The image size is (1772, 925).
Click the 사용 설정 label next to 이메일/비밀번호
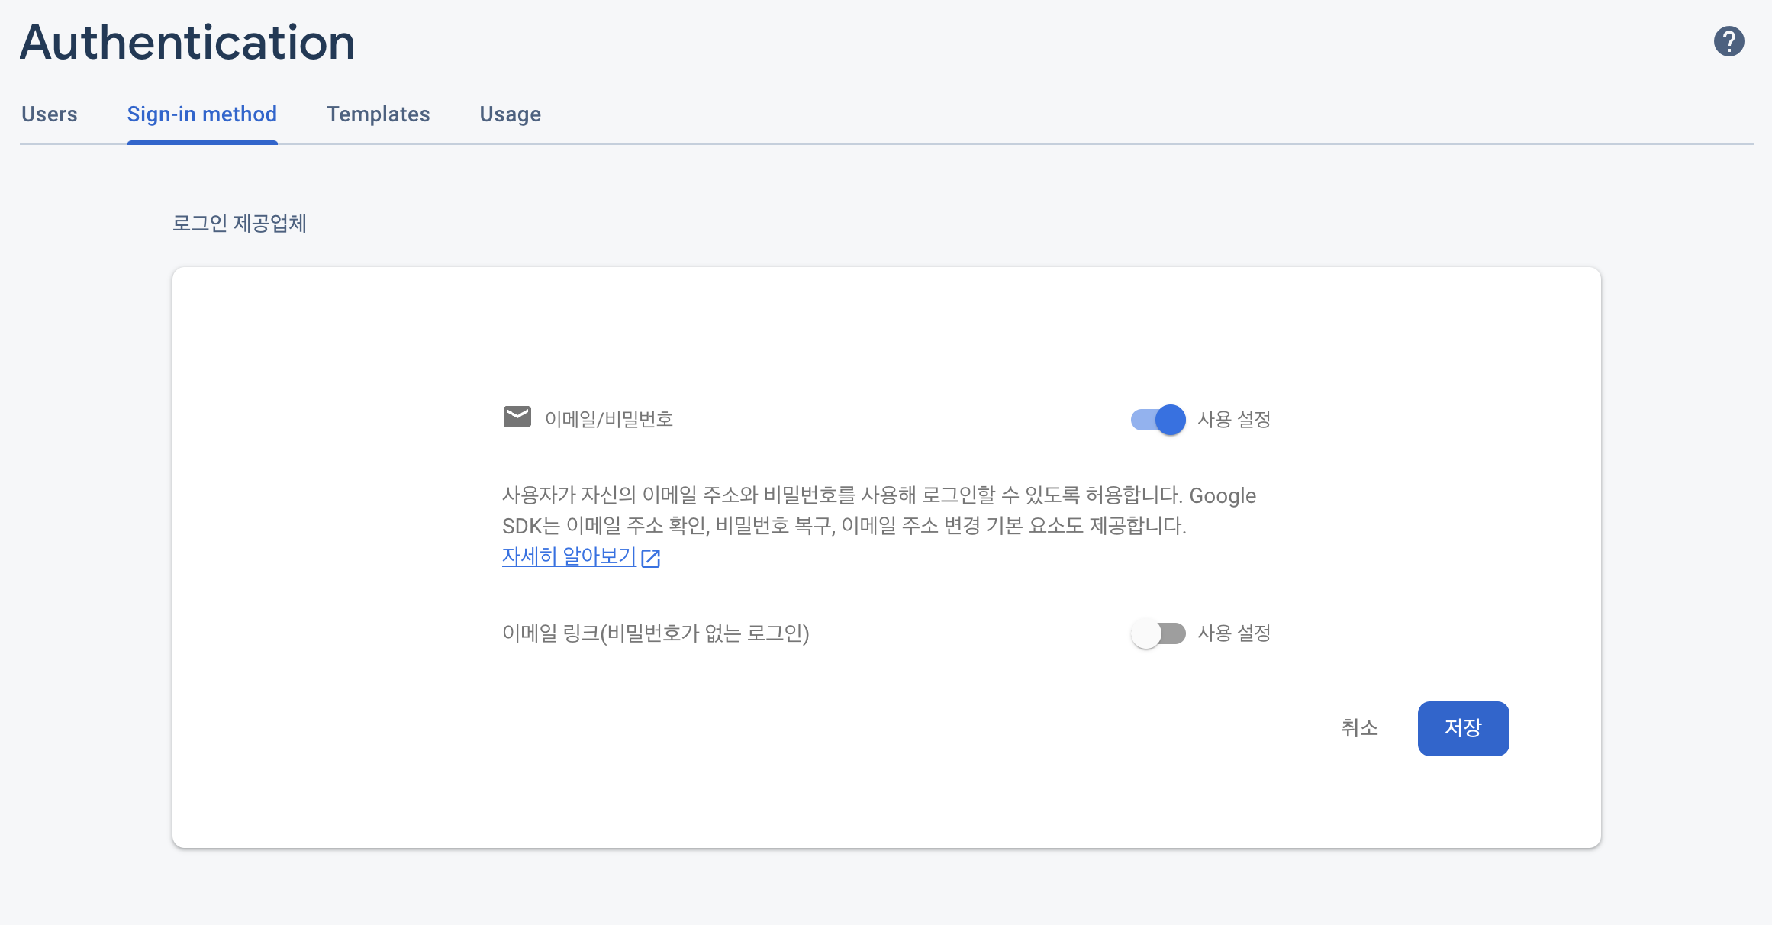click(1232, 419)
